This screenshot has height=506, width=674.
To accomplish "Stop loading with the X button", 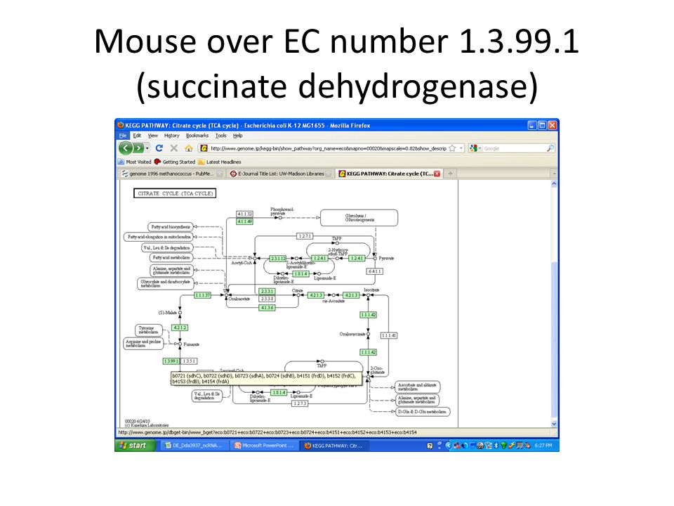I will click(173, 148).
